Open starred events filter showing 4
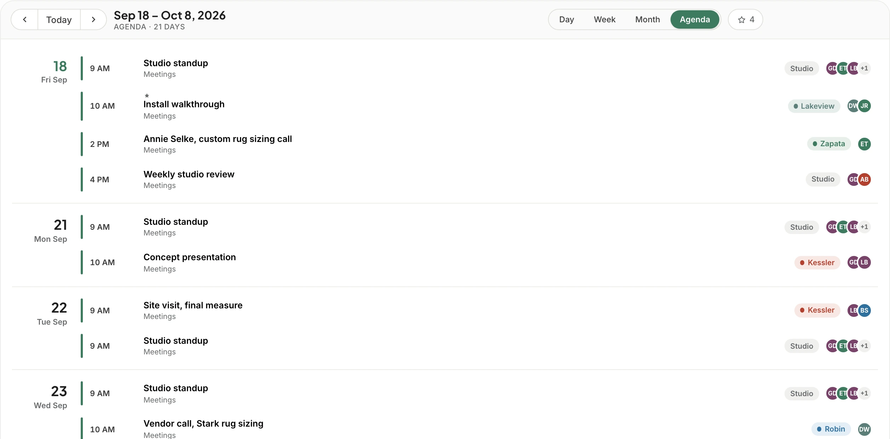 tap(746, 20)
